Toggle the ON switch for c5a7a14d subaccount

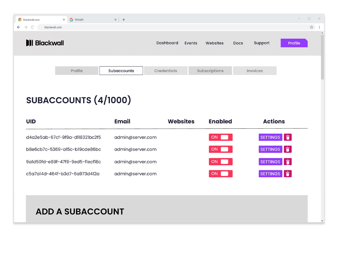coord(221,174)
